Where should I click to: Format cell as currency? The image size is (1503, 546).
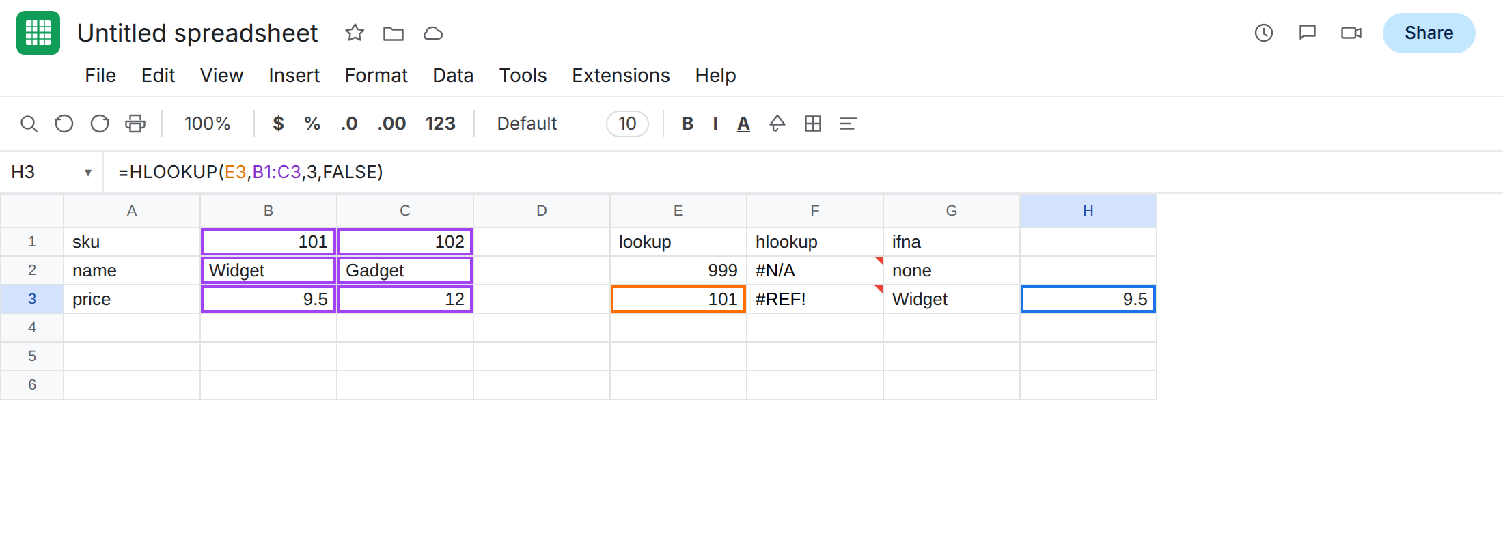coord(278,124)
